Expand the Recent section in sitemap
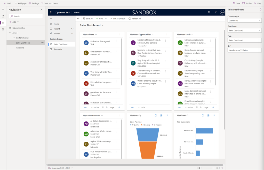 (72, 29)
